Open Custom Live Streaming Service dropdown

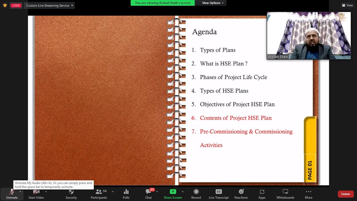tap(49, 5)
